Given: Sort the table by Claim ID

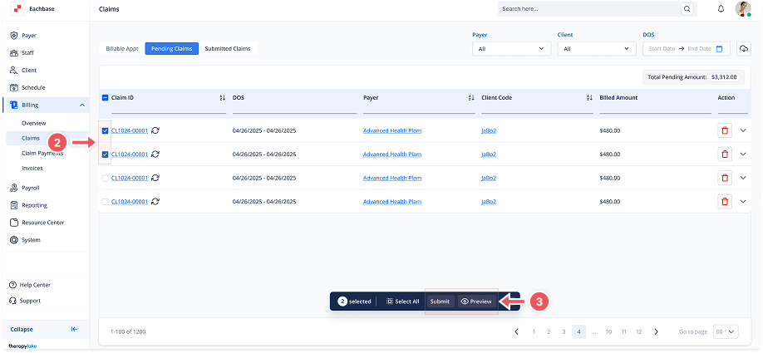Looking at the screenshot, I should (x=223, y=98).
